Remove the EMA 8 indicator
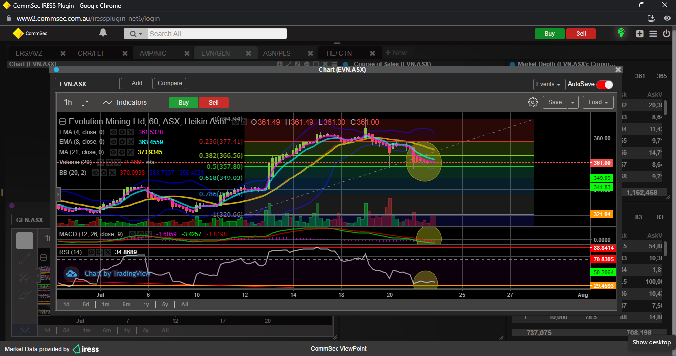 pyautogui.click(x=130, y=142)
